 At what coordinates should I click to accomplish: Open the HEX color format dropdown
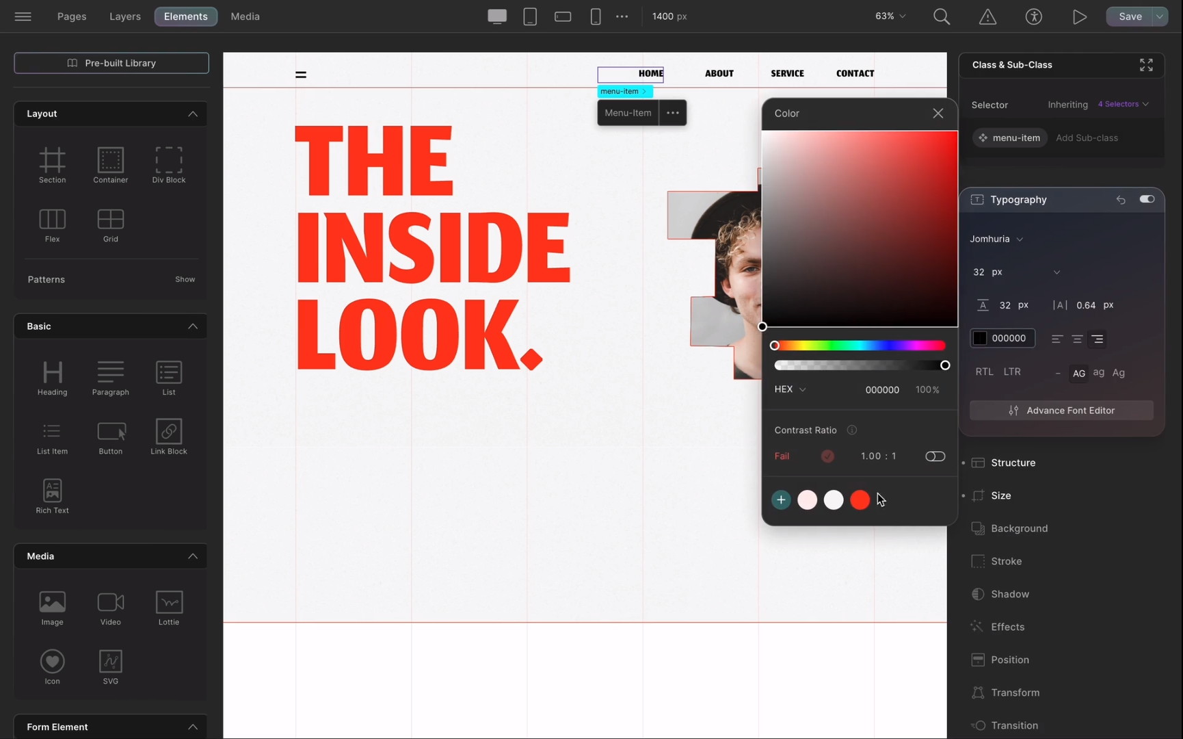click(x=790, y=389)
